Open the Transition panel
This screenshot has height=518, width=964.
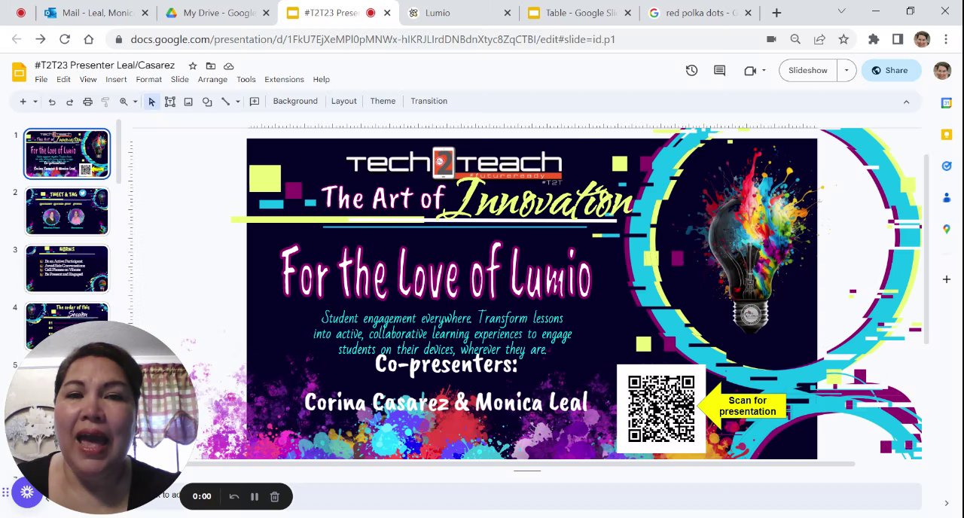[x=429, y=101]
